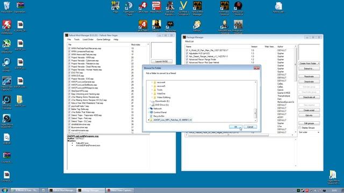Select the DVD Drive (G:) drive icon
The height and width of the screenshot is (193, 344).
(x=153, y=105)
